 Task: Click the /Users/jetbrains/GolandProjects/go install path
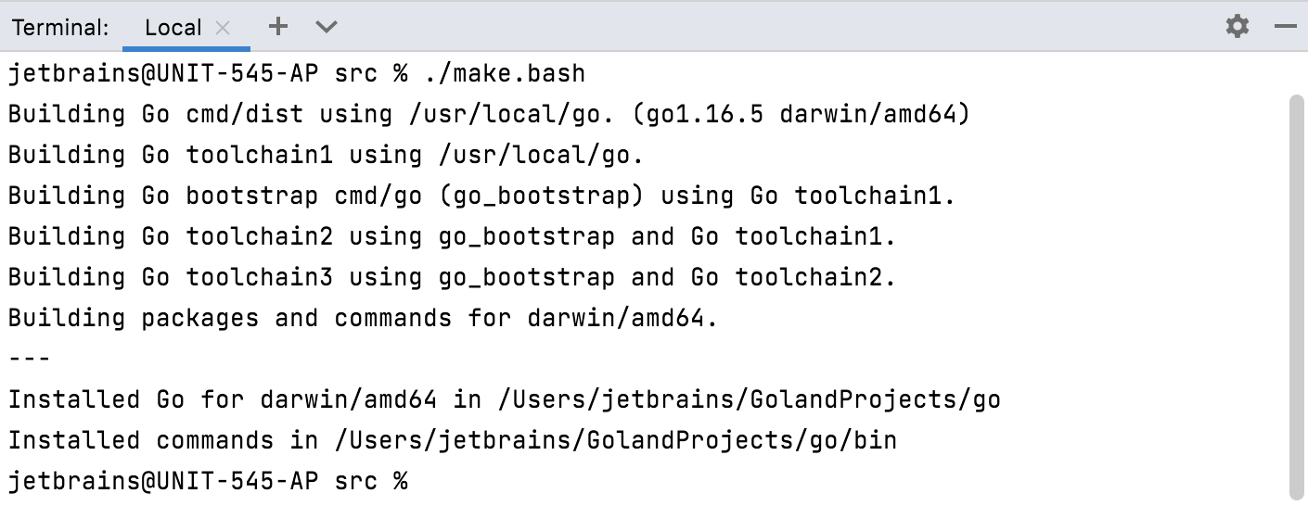(x=749, y=399)
